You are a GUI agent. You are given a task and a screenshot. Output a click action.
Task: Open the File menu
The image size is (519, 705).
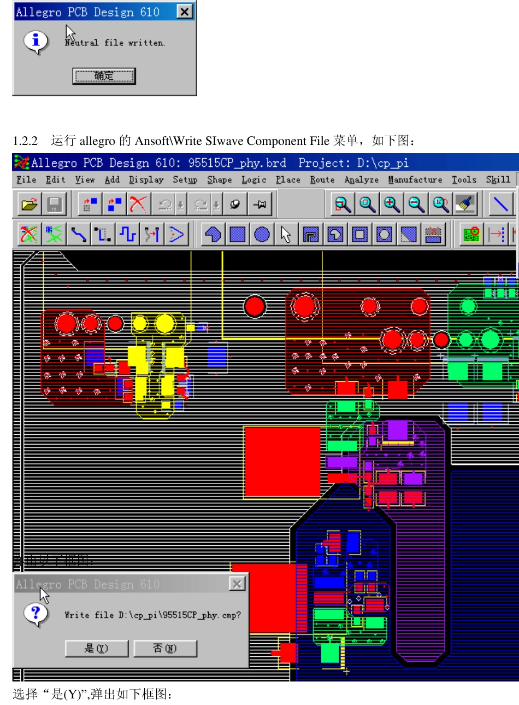pos(26,180)
